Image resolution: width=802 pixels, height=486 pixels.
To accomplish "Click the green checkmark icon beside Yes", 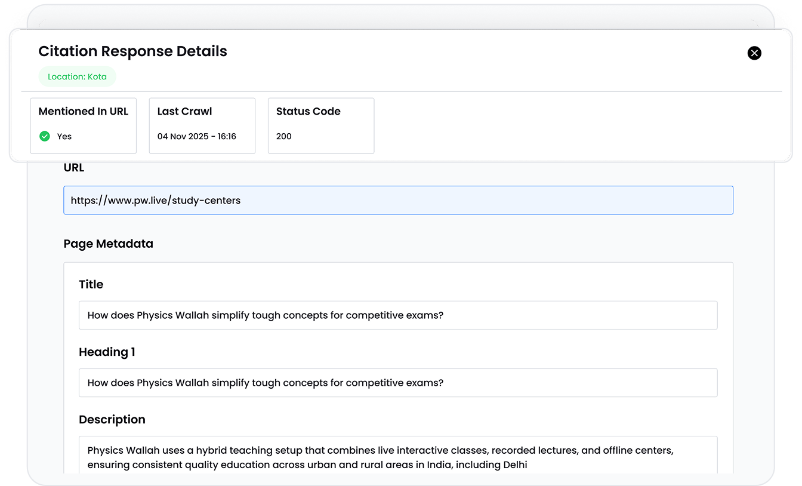I will (44, 136).
